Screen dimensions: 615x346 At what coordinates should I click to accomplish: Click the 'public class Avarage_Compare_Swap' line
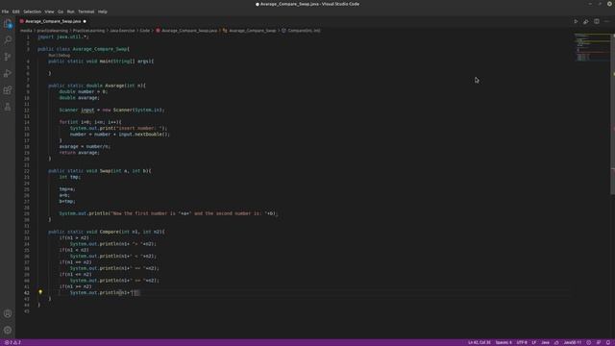click(84, 49)
